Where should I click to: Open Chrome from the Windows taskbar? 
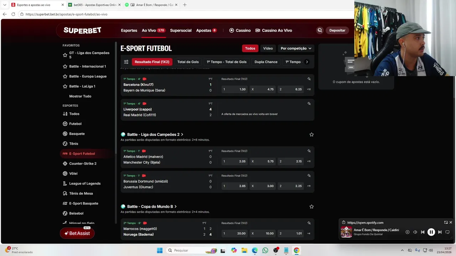point(296,250)
